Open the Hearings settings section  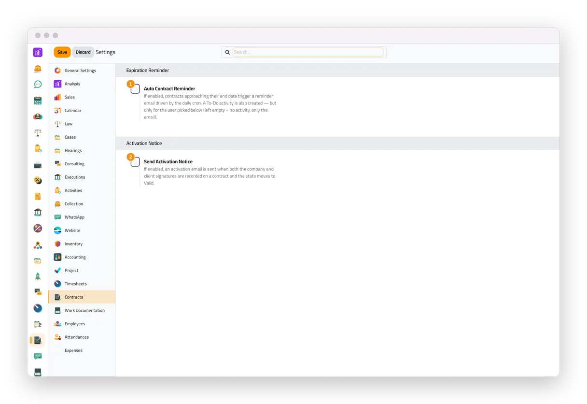[82, 151]
